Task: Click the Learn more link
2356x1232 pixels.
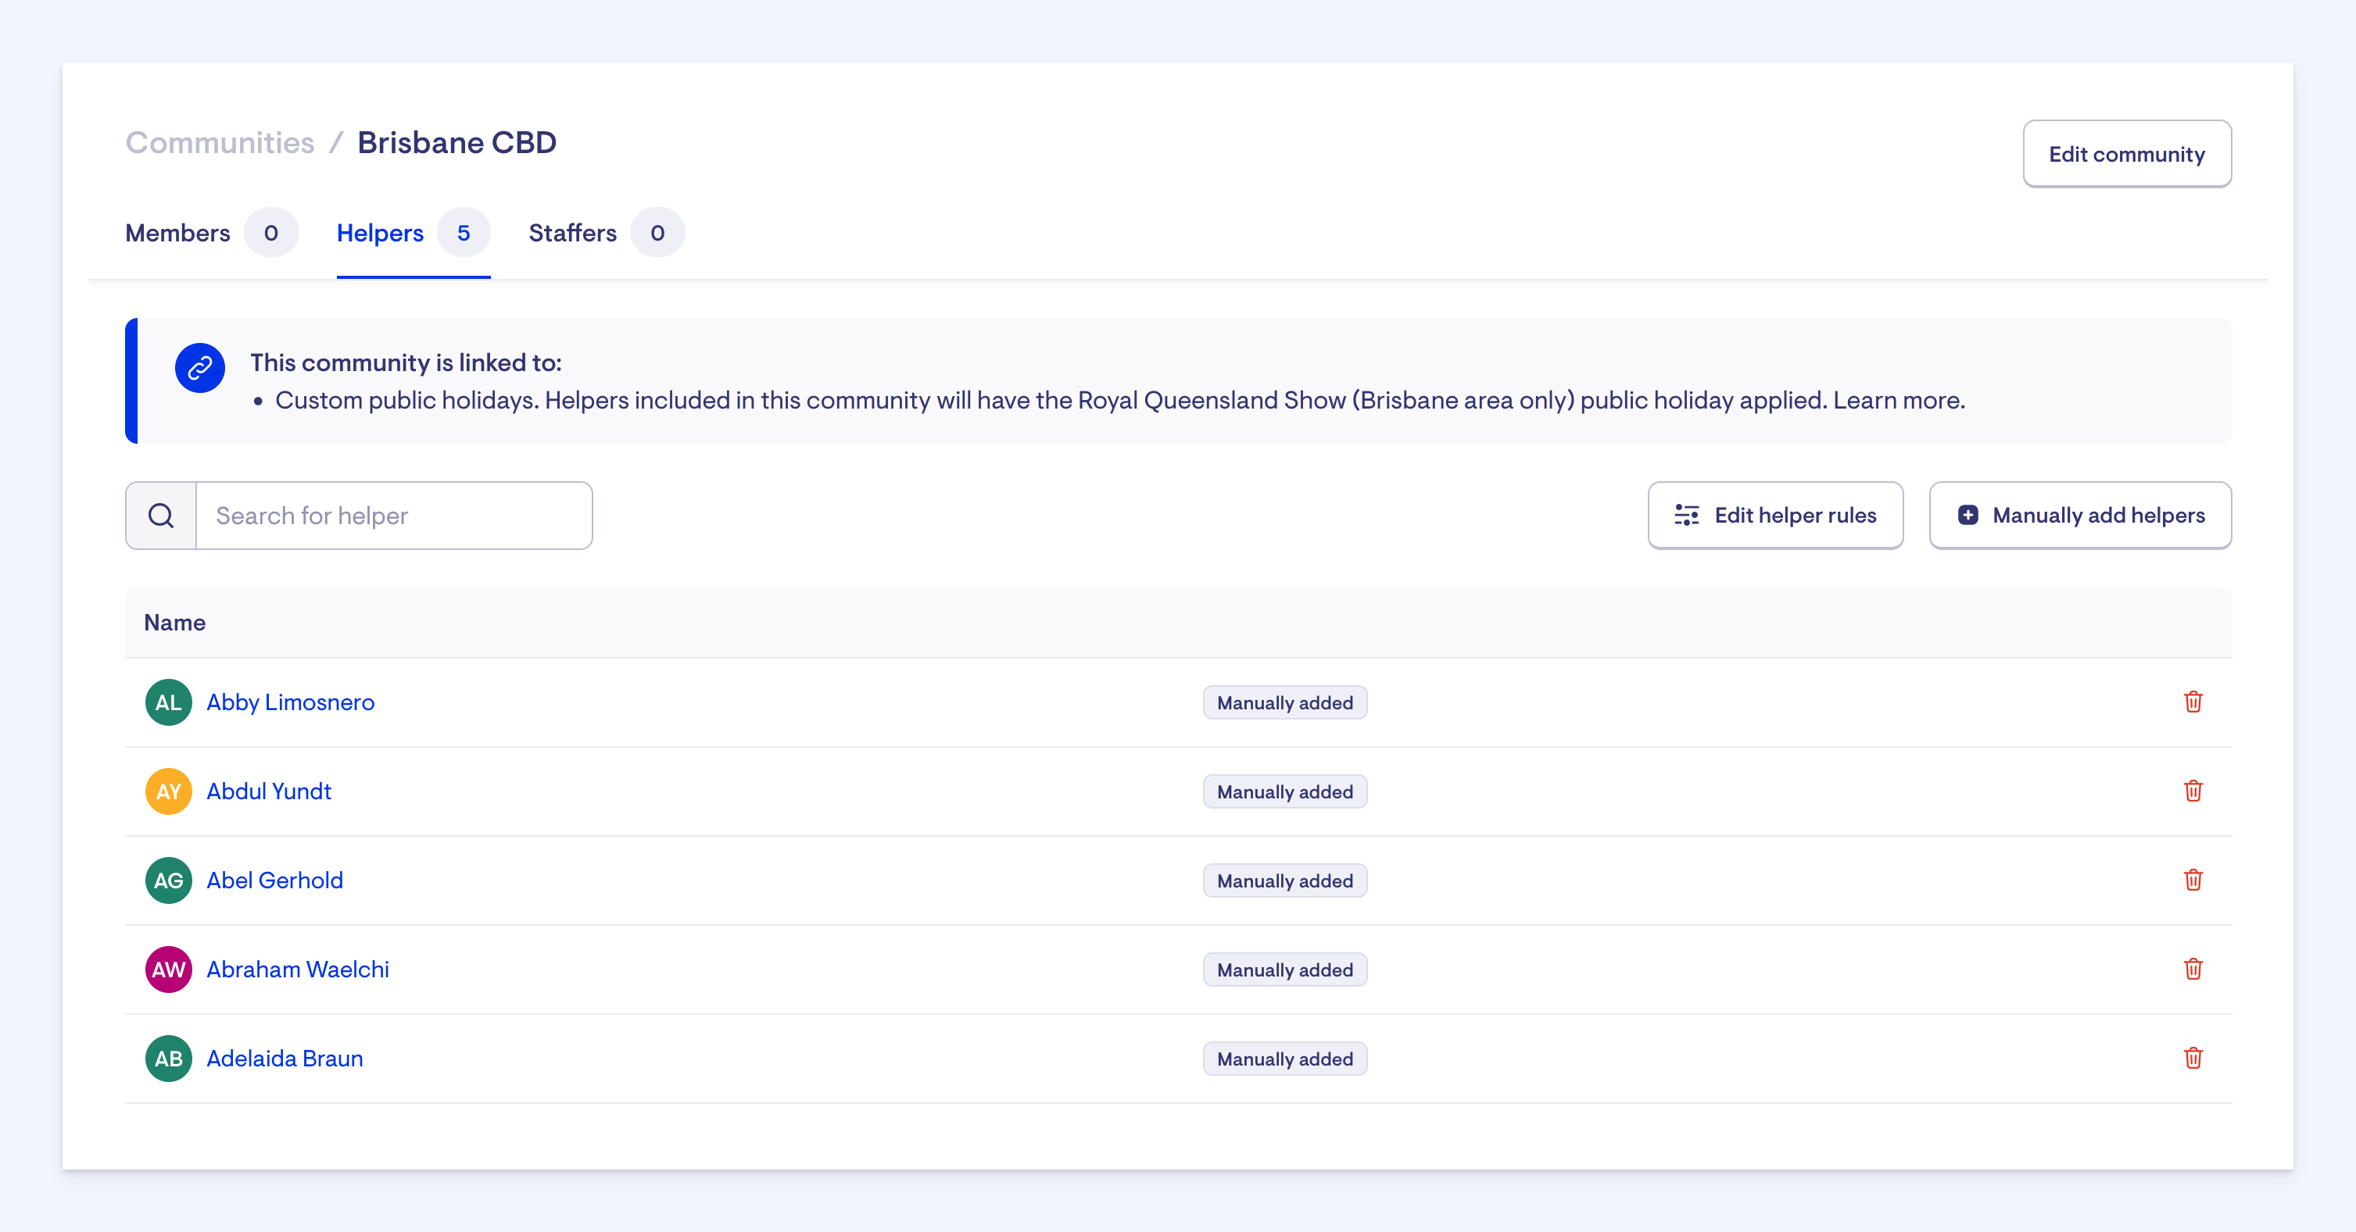Action: click(x=1898, y=400)
